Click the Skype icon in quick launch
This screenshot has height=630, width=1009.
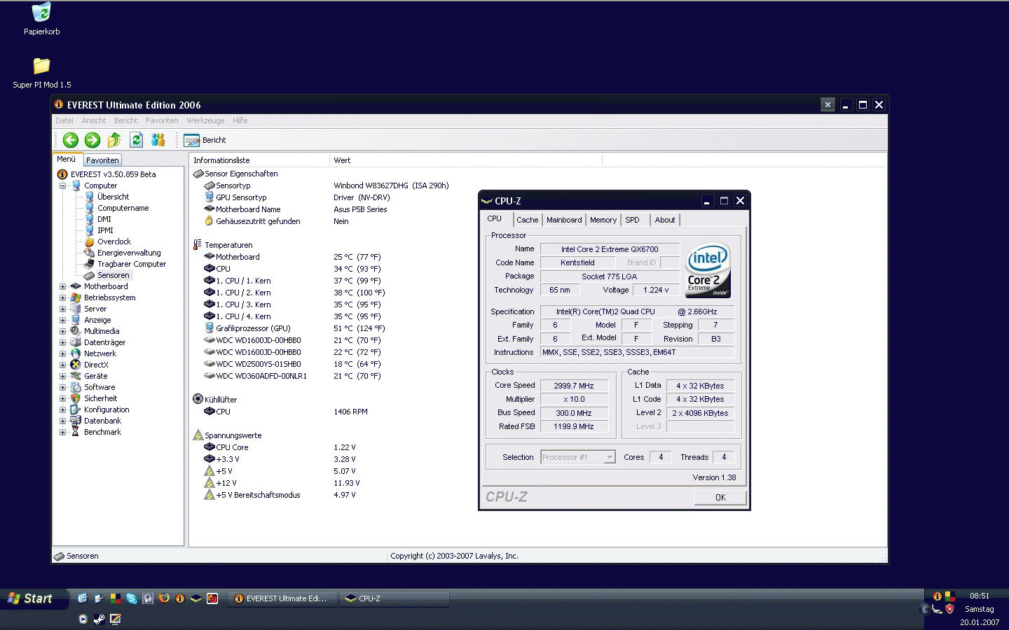(x=131, y=598)
